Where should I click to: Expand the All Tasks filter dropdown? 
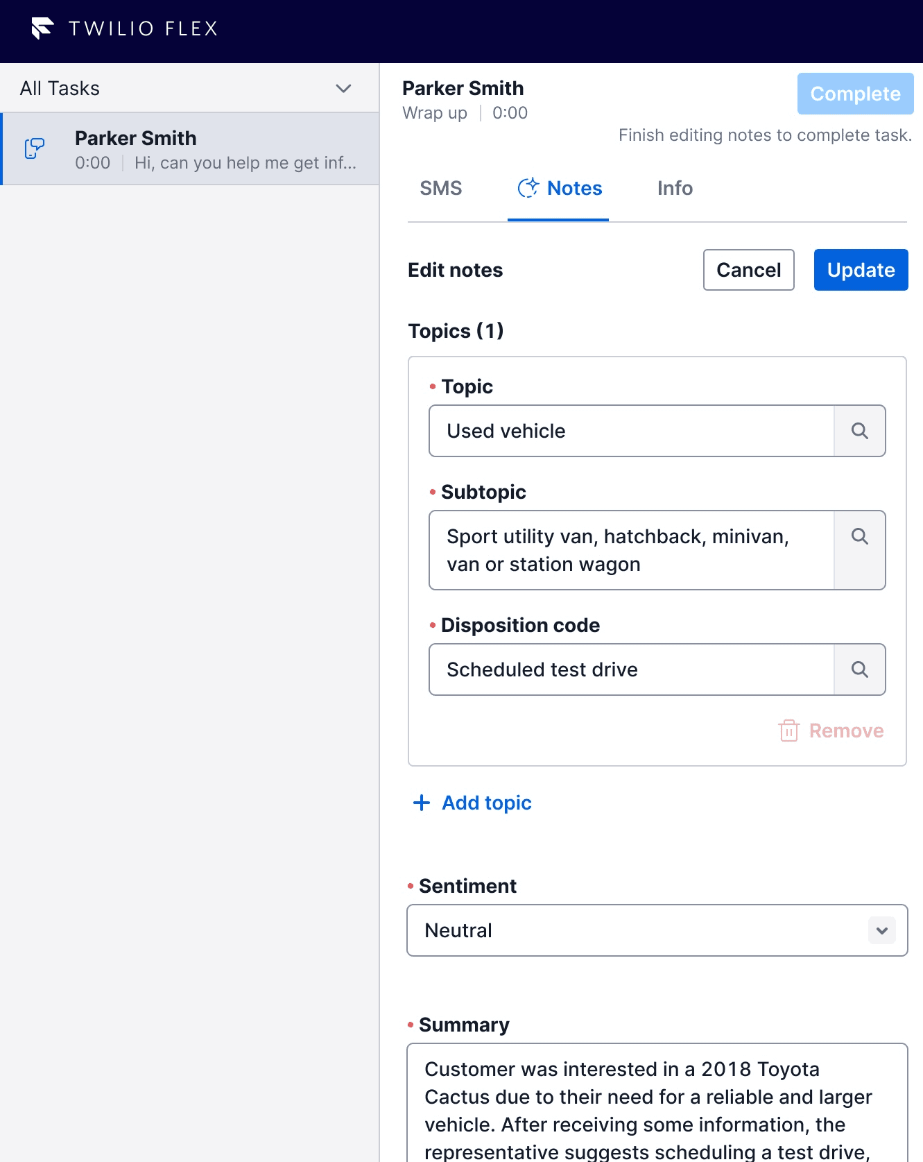click(x=343, y=88)
